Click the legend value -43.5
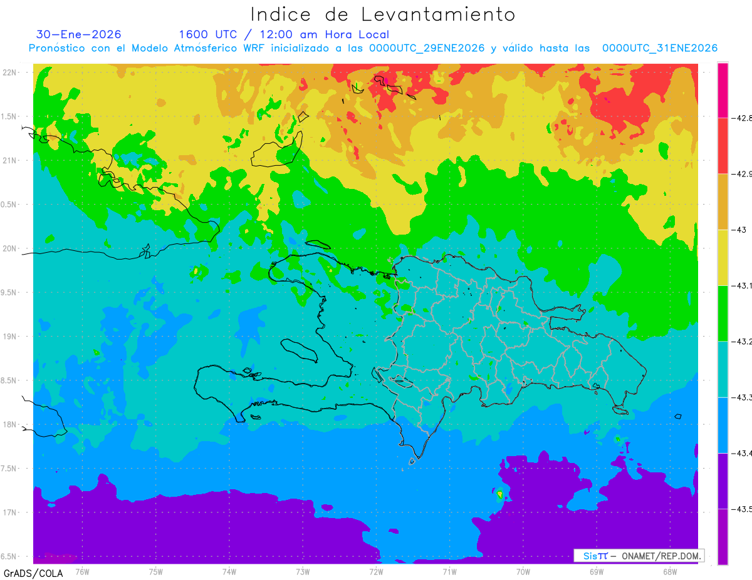The image size is (752, 580). 741,509
